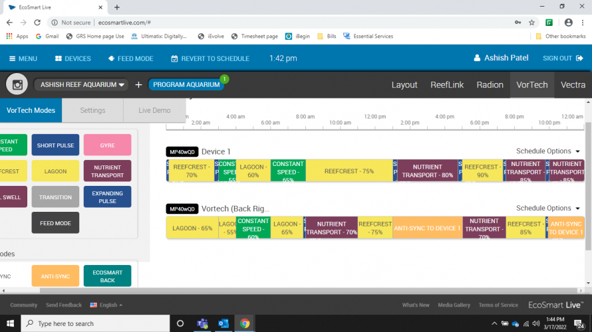Select Device 1 LAGOON - 60% segment
The width and height of the screenshot is (592, 332).
click(253, 171)
